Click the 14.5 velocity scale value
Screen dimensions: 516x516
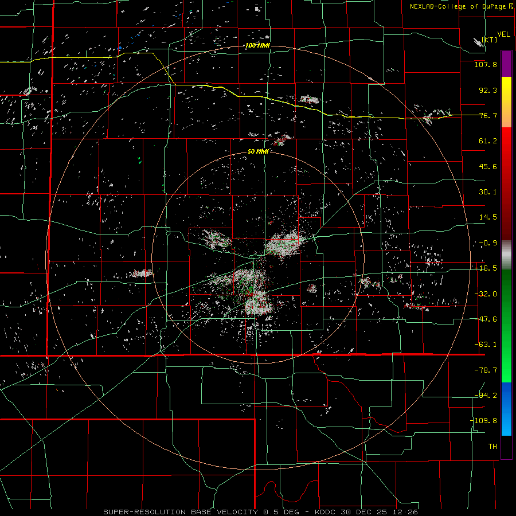click(488, 217)
